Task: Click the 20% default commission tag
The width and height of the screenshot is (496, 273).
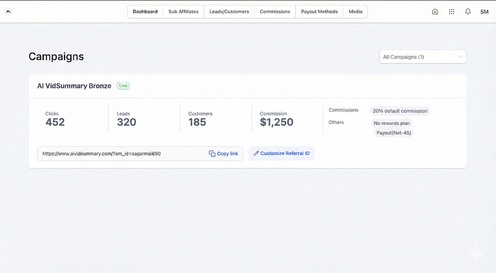Action: 400,111
